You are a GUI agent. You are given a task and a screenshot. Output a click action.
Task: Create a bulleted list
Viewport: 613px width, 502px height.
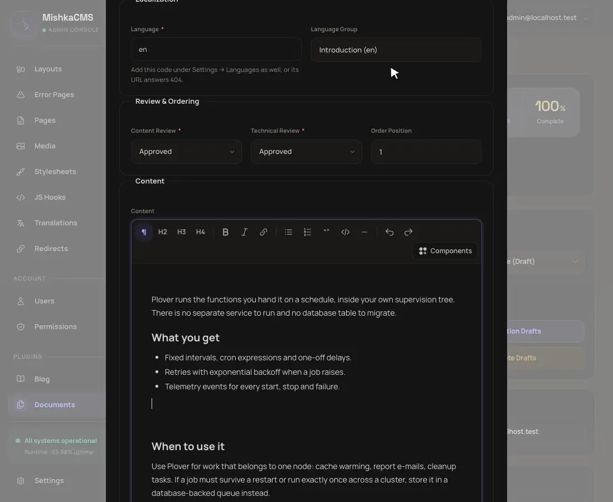[x=289, y=232]
